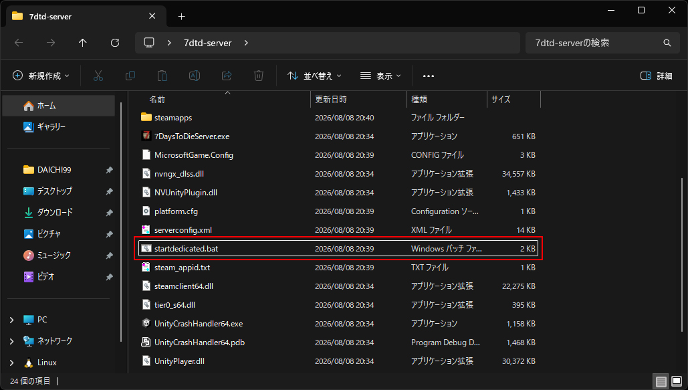The width and height of the screenshot is (688, 390).
Task: Click the Delete trash icon
Action: (x=259, y=76)
